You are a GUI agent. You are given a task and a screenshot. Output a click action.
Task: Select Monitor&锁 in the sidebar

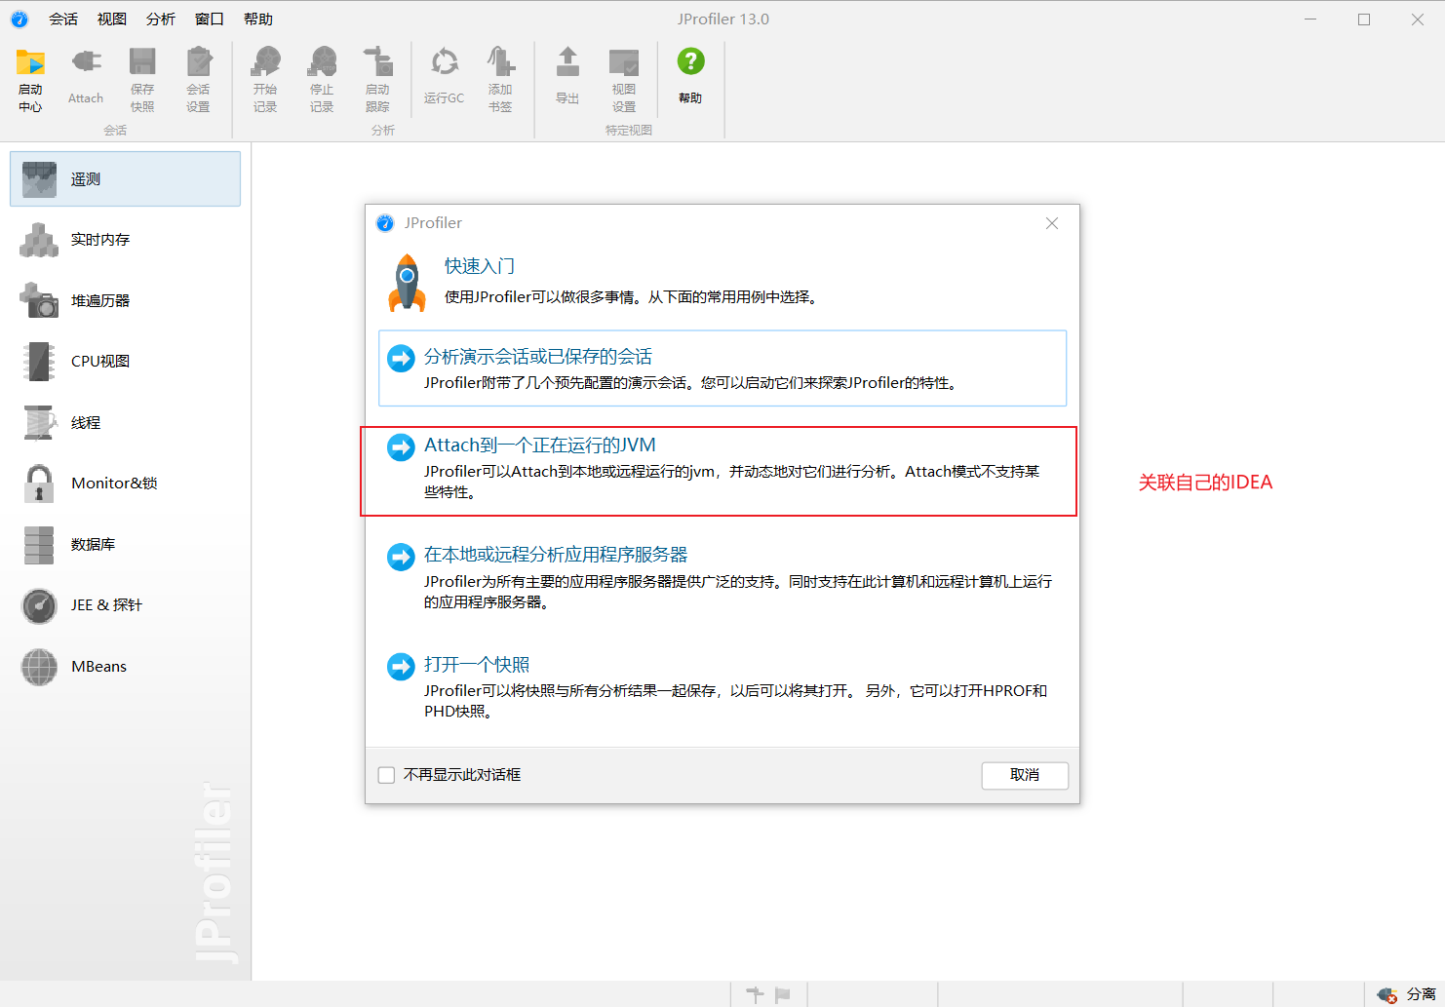(x=125, y=484)
